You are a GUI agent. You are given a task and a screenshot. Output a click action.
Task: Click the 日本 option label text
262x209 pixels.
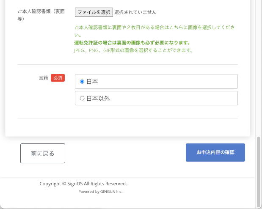[x=92, y=82]
